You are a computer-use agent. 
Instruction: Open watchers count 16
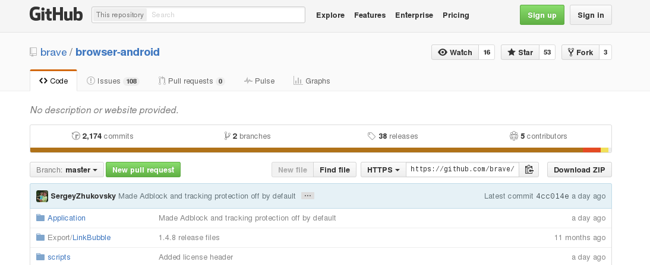coord(487,52)
